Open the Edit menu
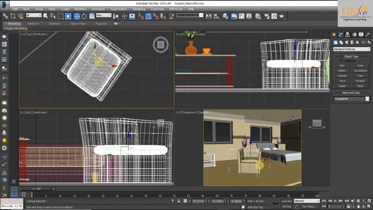 pyautogui.click(x=15, y=9)
